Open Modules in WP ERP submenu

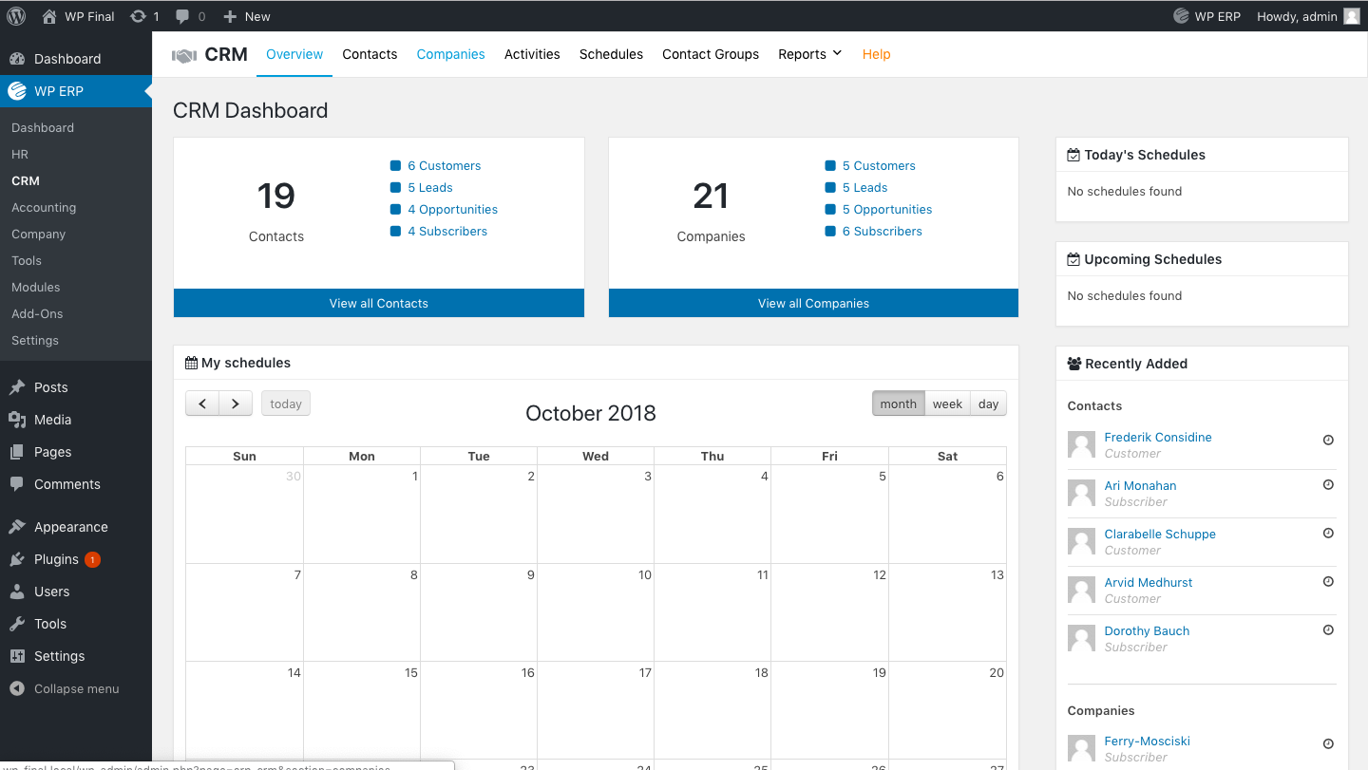(36, 287)
